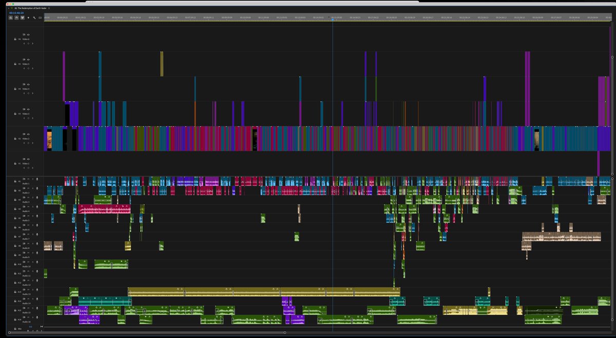Image resolution: width=616 pixels, height=338 pixels.
Task: Solo Audio 13 track
Action: click(x=33, y=290)
